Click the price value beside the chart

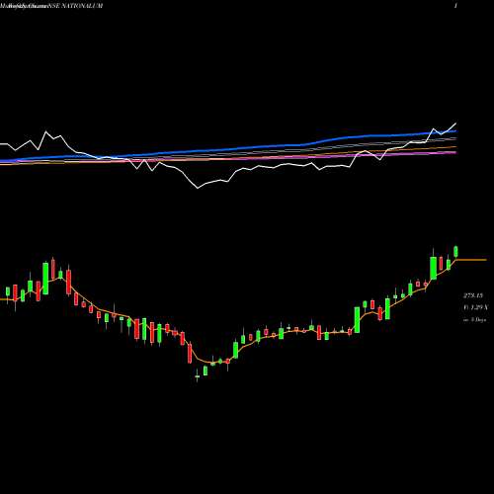pos(474,295)
